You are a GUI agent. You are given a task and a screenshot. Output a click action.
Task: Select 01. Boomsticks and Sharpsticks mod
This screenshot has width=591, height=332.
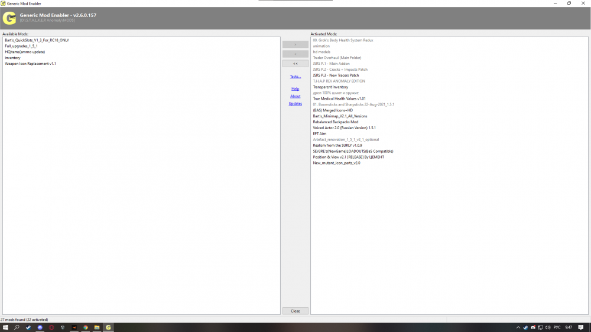[353, 104]
